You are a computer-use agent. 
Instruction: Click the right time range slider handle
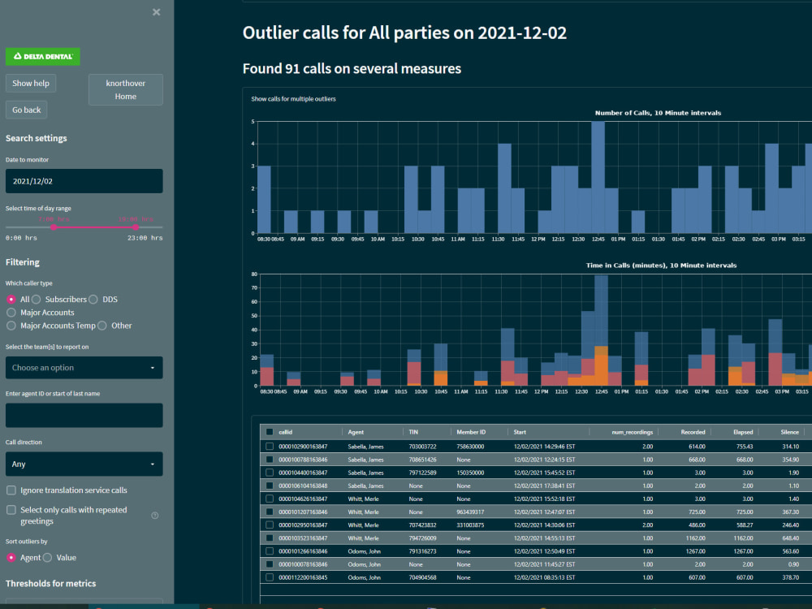[x=135, y=227]
